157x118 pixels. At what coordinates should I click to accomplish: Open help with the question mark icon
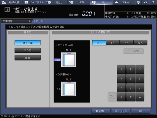153,2
